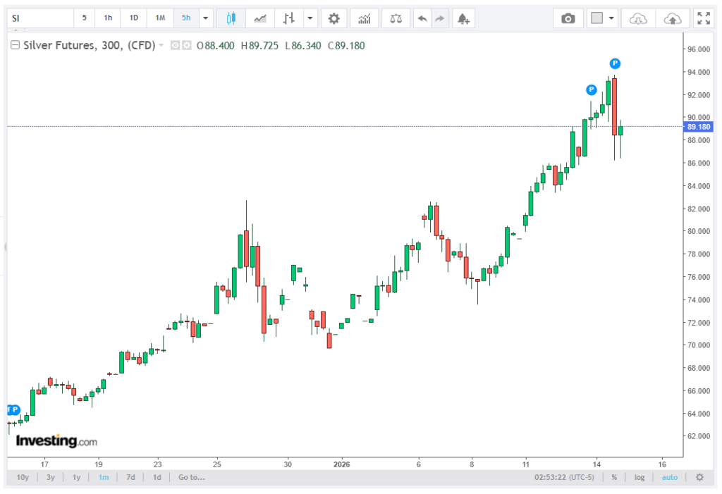Screen dimensions: 722x494
Task: Click the undo arrow in the toolbar
Action: click(x=422, y=18)
